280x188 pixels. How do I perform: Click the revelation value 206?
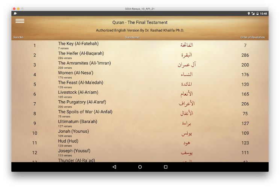pyautogui.click(x=245, y=104)
